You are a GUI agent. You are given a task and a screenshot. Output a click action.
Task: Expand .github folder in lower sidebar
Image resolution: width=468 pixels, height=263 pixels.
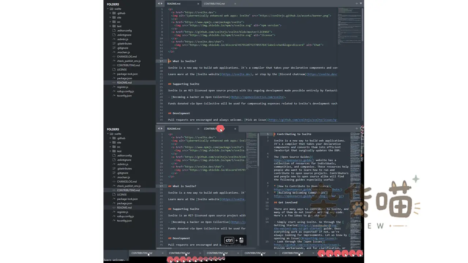(110, 138)
